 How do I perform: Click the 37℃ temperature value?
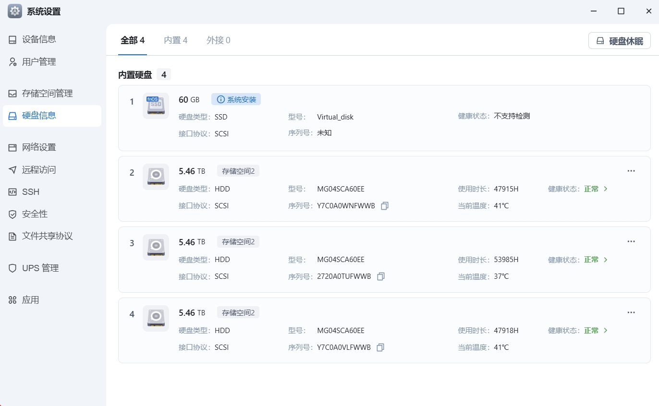pos(501,276)
